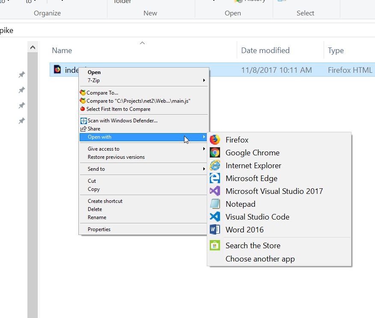Select Search the Store option
Image resolution: width=375 pixels, height=318 pixels.
[x=279, y=245]
